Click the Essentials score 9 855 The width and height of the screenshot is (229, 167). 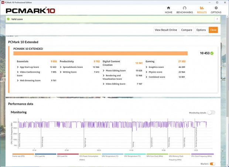click(54, 61)
